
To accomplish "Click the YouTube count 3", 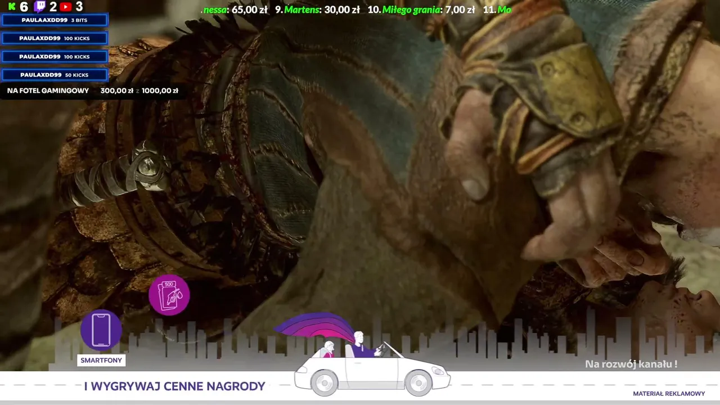I will click(x=79, y=7).
